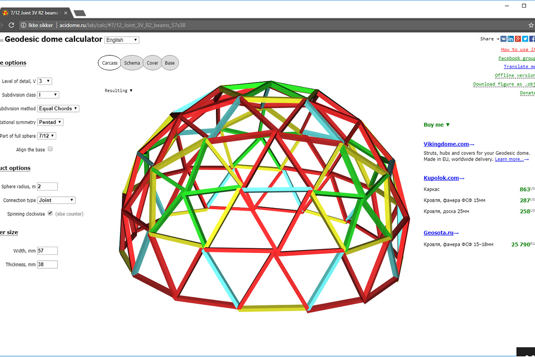The height and width of the screenshot is (357, 535).
Task: Open the Level of detail V dropdown
Action: (45, 81)
